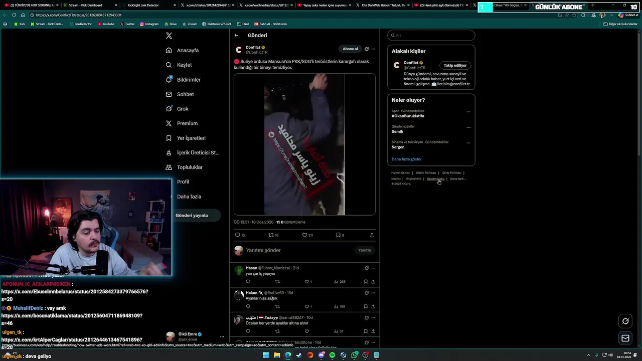Share the main post
This screenshot has height=361, width=642.
pyautogui.click(x=372, y=235)
